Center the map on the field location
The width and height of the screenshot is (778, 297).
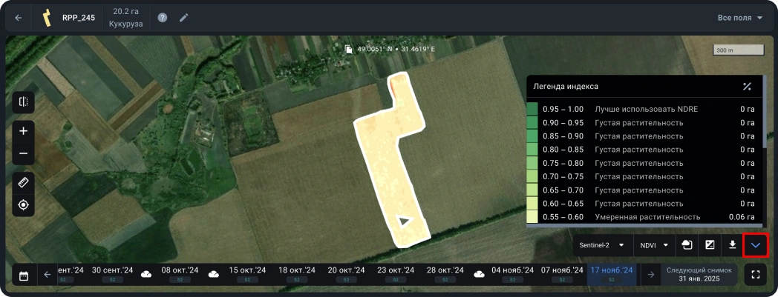coord(23,204)
